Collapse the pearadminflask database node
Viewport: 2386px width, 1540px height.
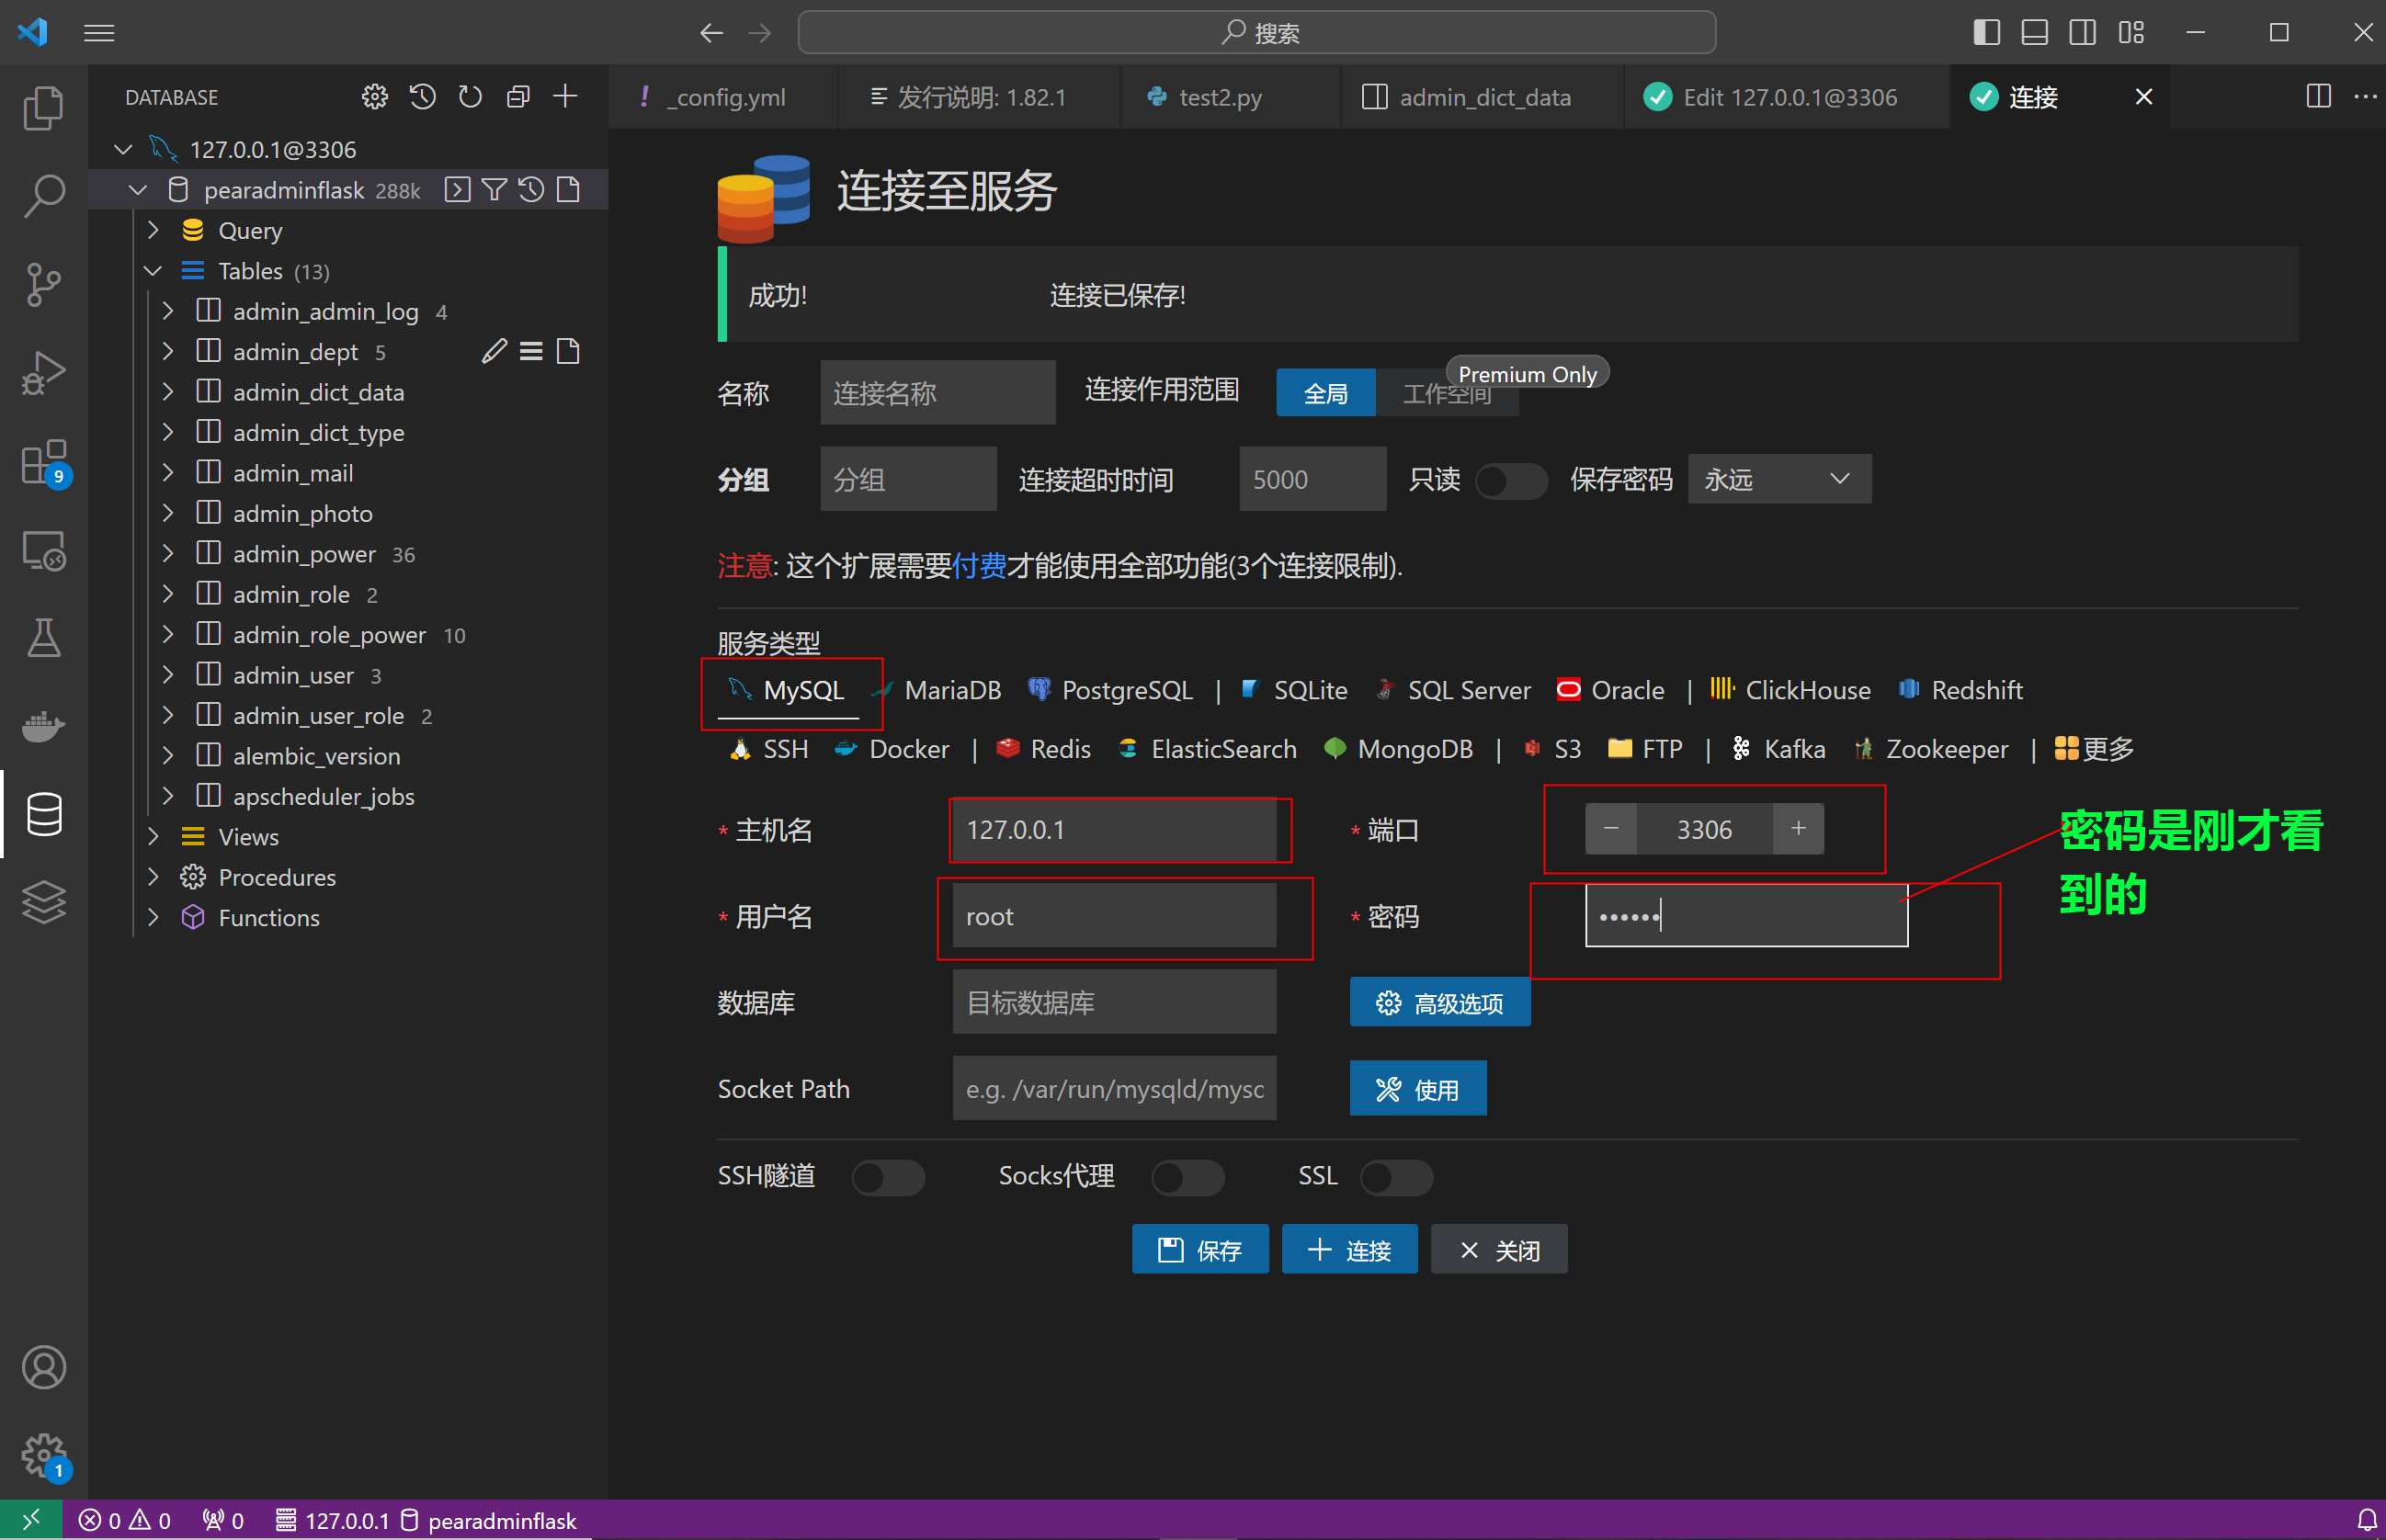(138, 190)
